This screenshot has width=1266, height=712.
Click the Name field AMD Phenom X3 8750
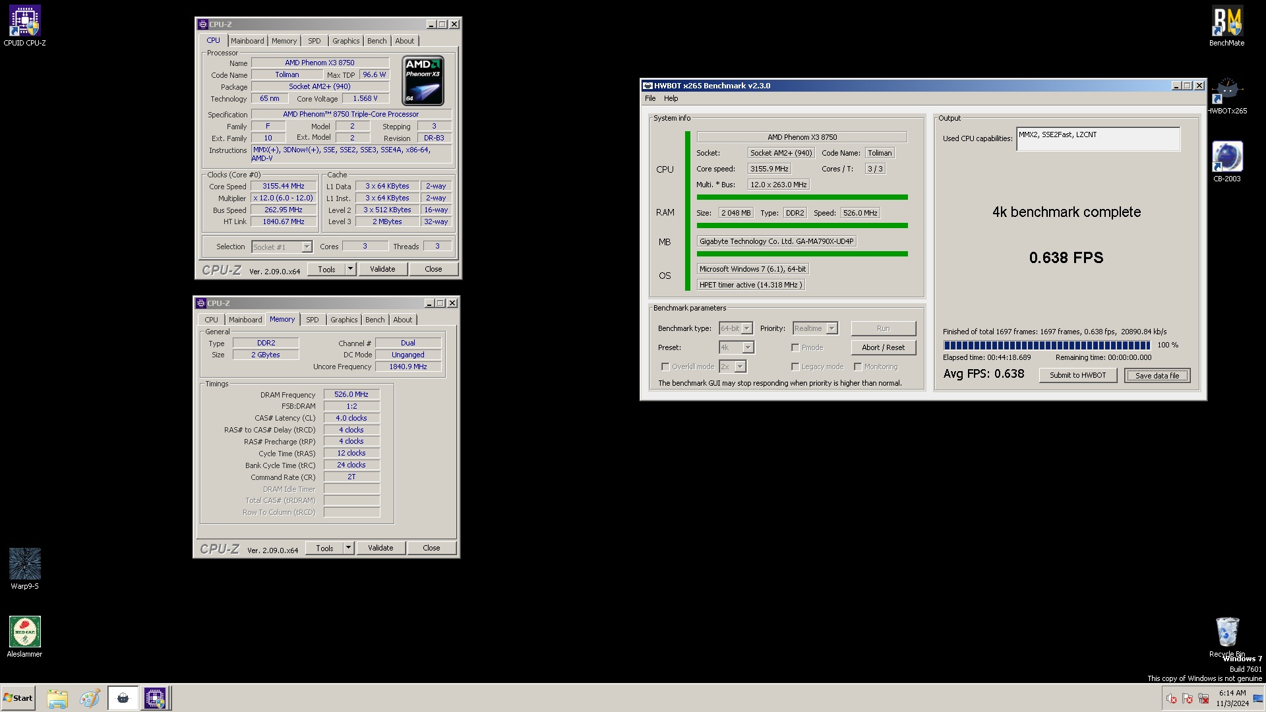coord(320,63)
